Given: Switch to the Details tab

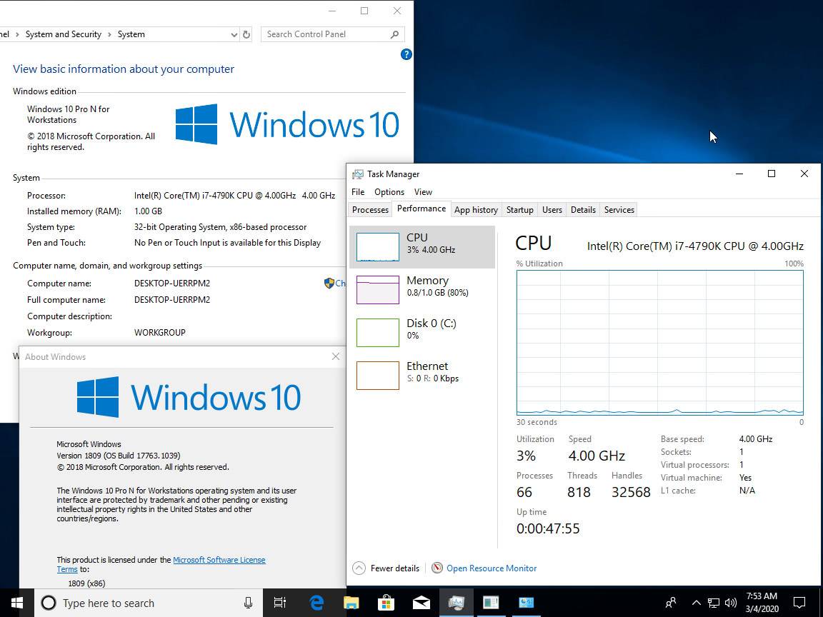Looking at the screenshot, I should 583,210.
